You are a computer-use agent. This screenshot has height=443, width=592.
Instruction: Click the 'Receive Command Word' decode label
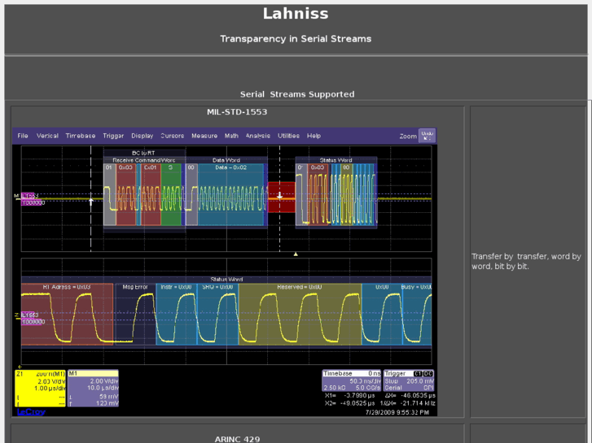(144, 160)
